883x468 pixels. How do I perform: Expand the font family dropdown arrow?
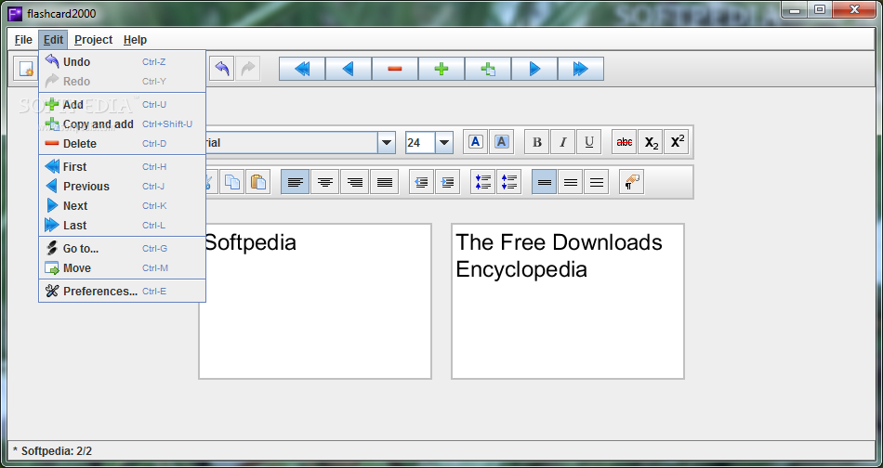pos(387,143)
